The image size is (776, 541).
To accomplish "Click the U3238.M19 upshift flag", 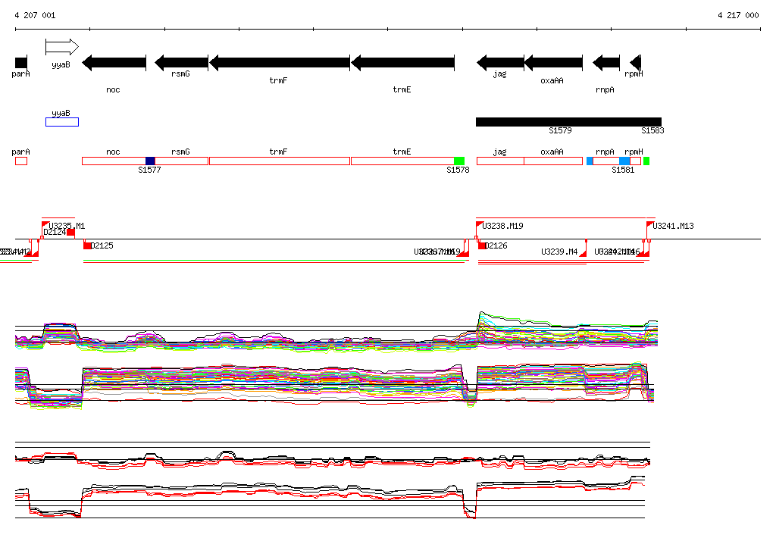I will click(480, 225).
